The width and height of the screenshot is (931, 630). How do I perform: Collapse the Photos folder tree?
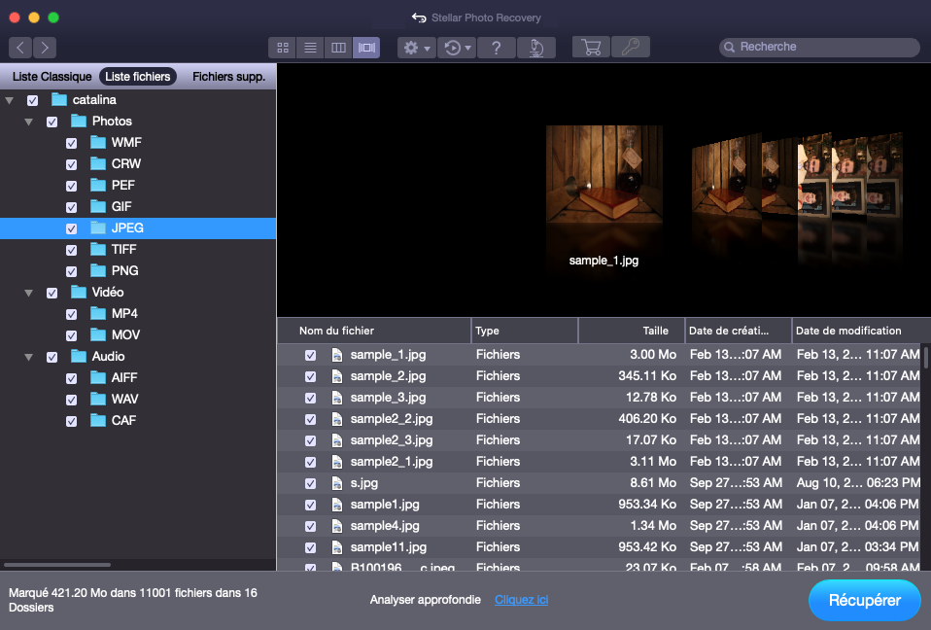click(x=28, y=122)
